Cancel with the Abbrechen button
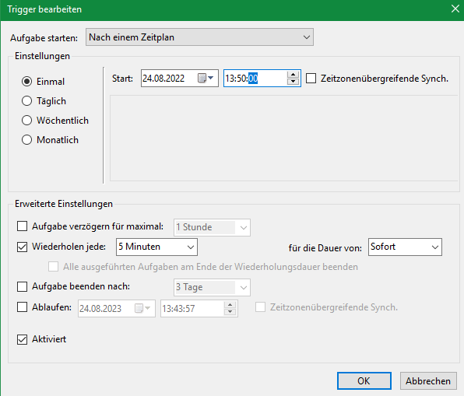 428,381
